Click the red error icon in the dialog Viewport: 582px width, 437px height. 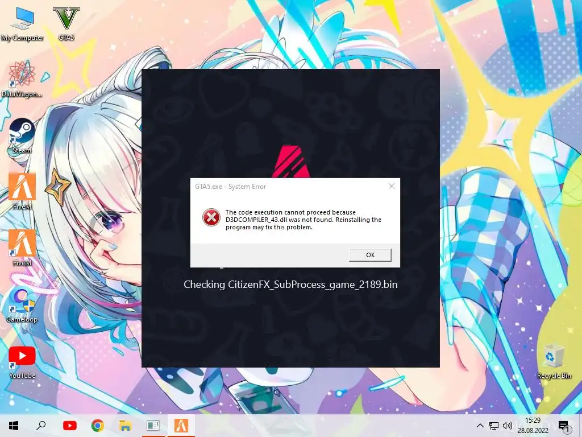211,217
